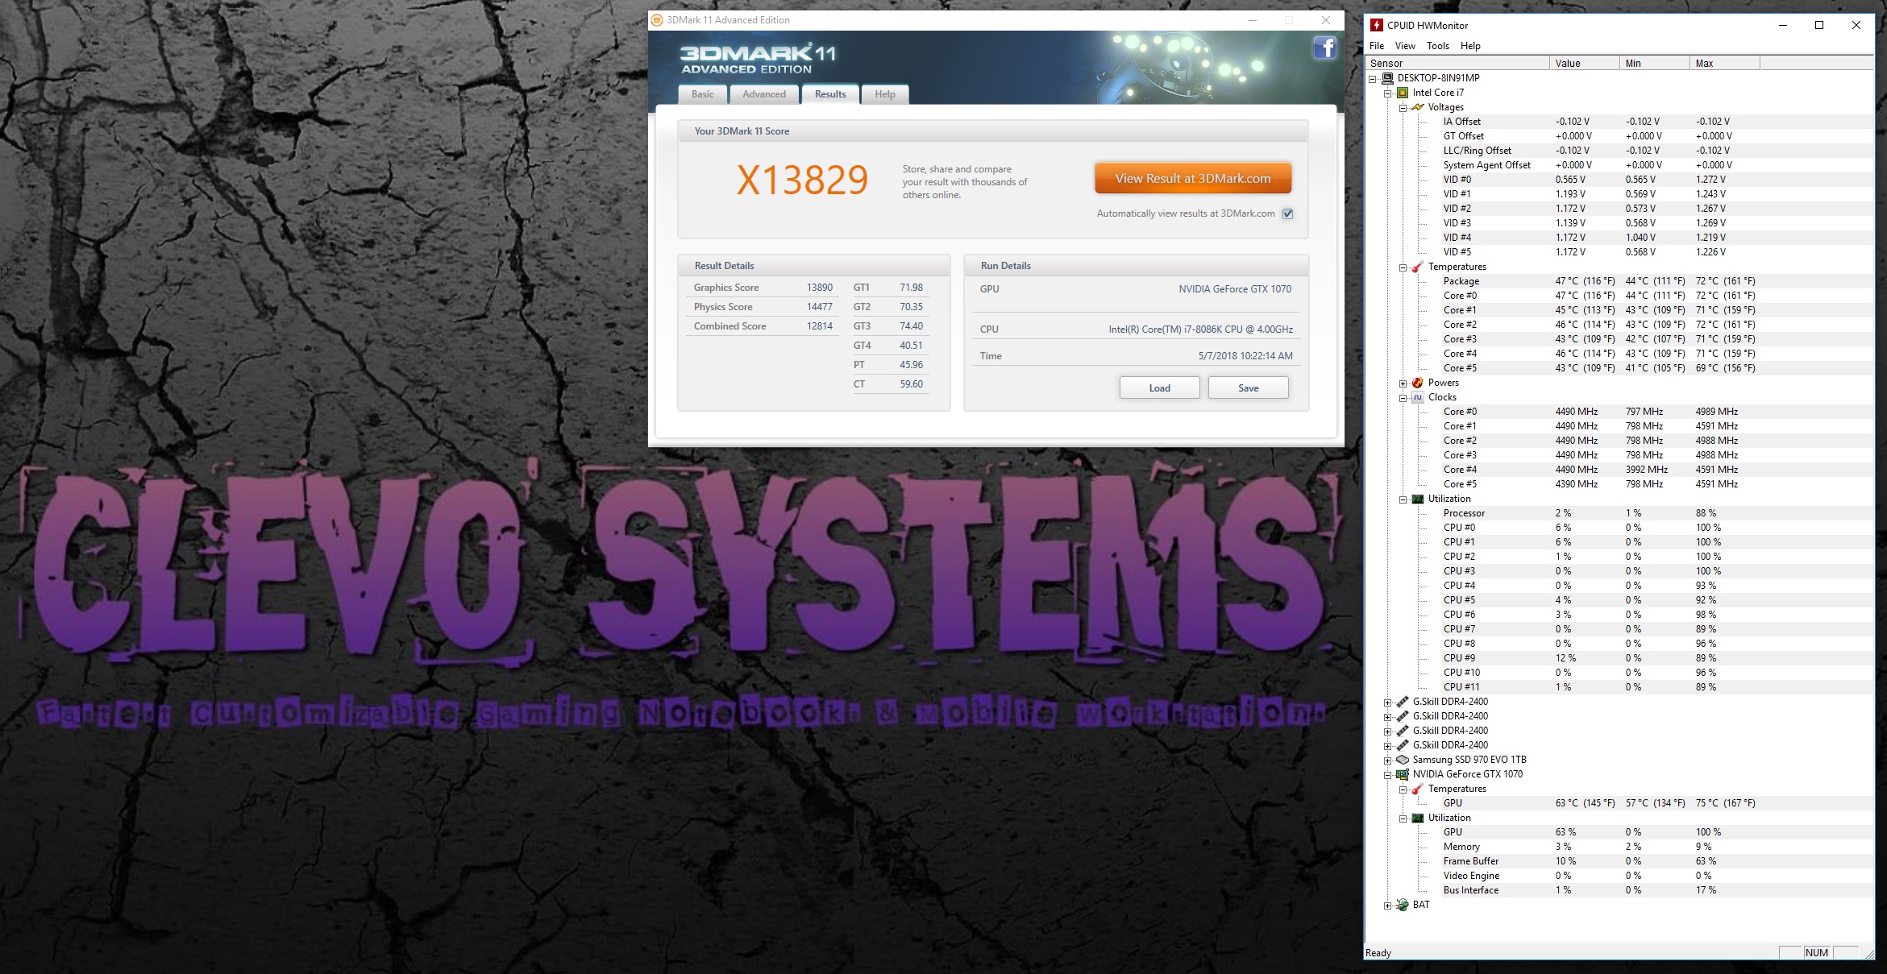This screenshot has height=974, width=1887.
Task: Click the Clocks waveform icon
Action: tap(1418, 397)
